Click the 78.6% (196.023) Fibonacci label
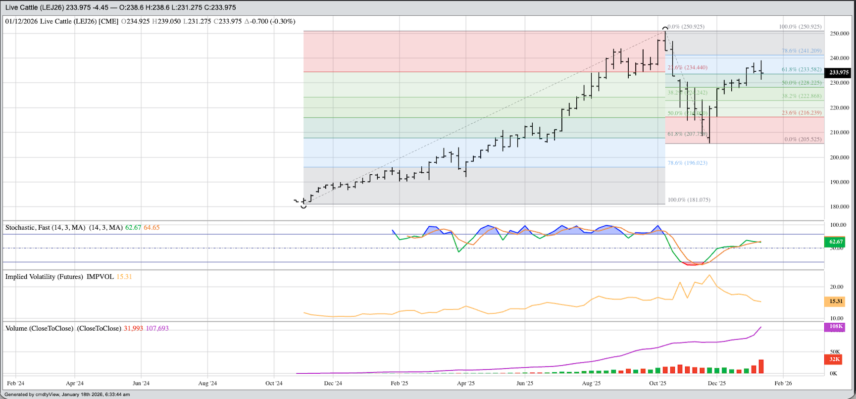Viewport: 856px width, 399px height. [x=687, y=163]
